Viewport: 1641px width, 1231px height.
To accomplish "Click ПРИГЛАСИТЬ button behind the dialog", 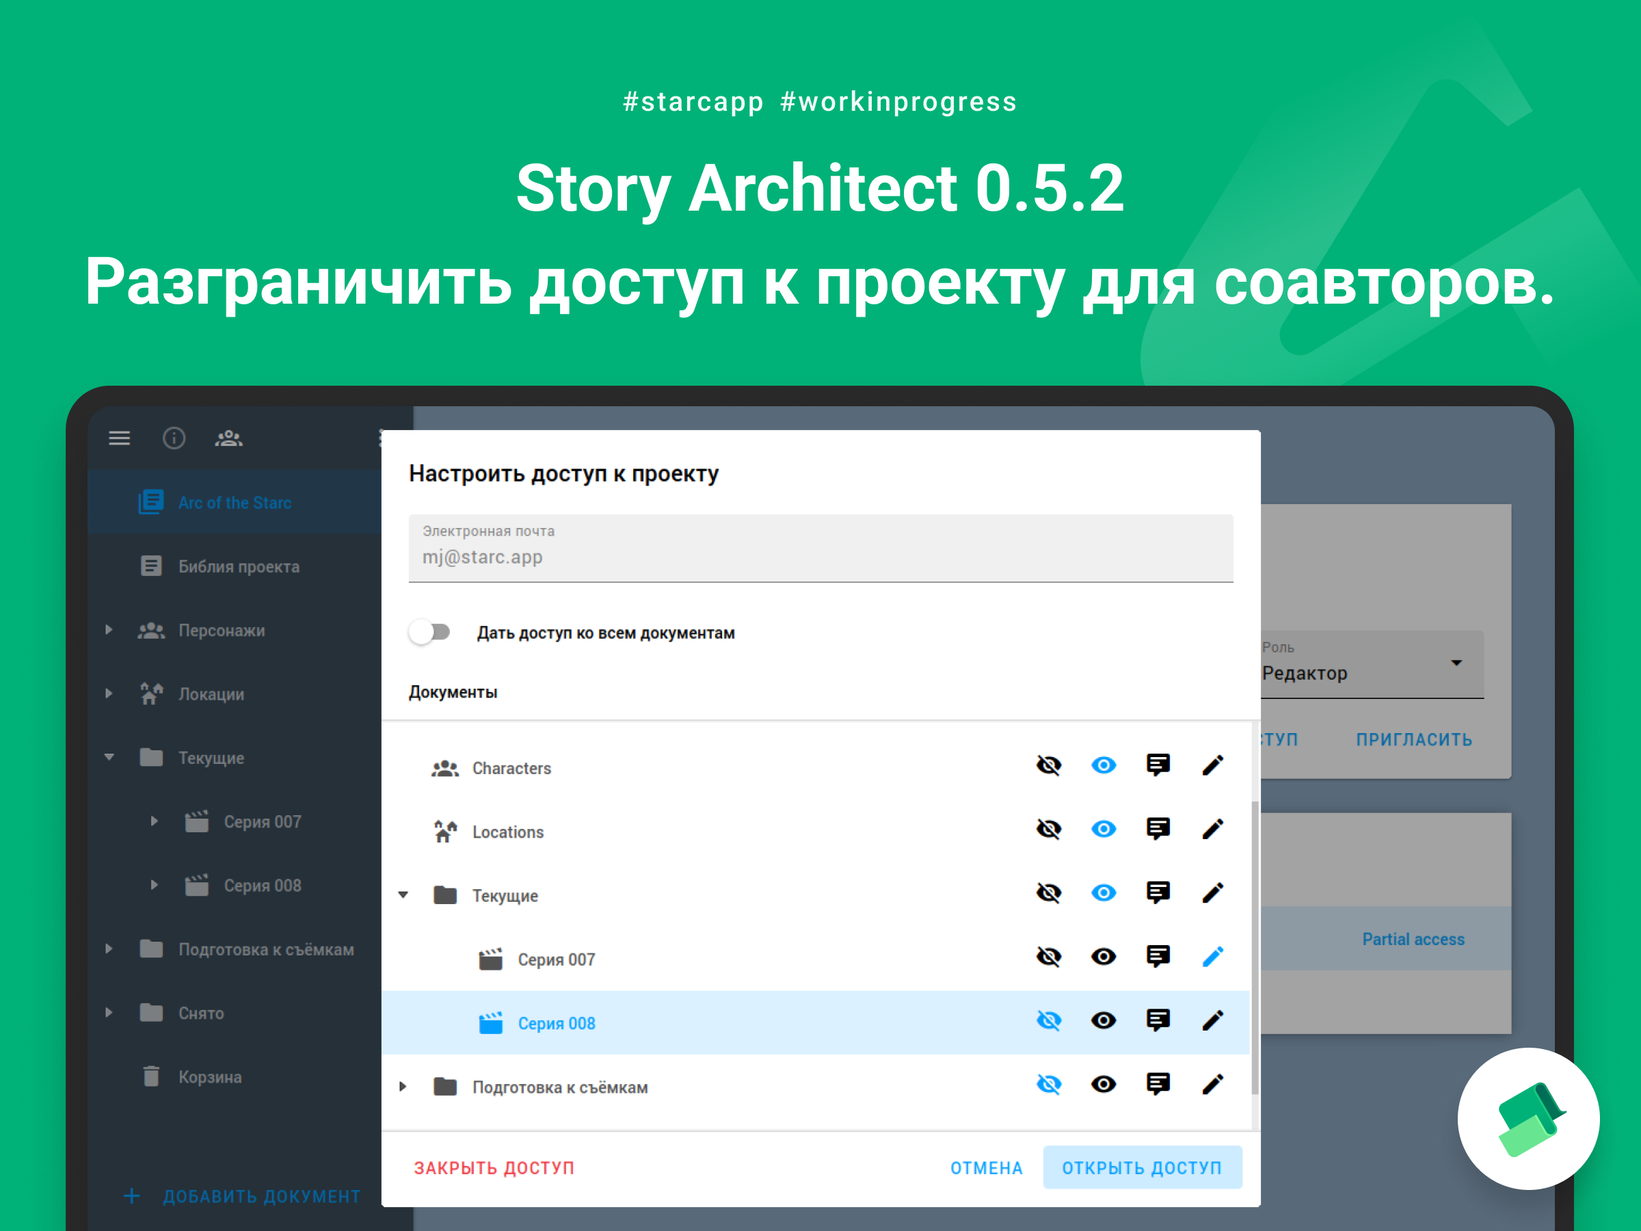I will [1414, 740].
